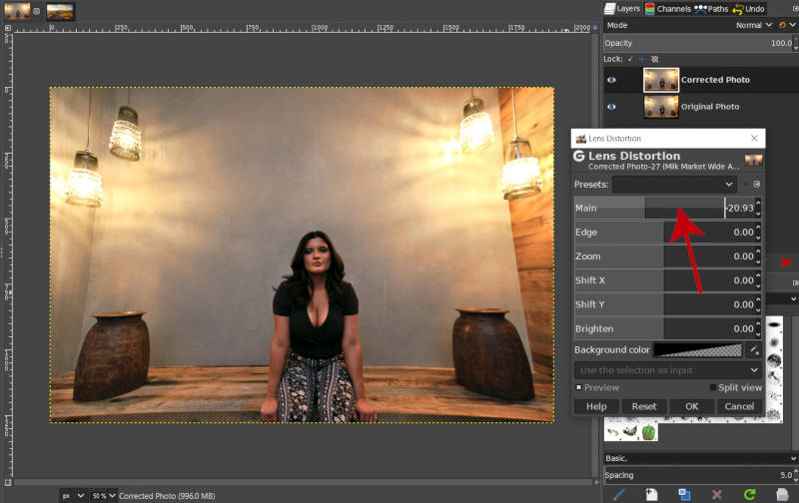Refresh brushes with the green arrow icon
The width and height of the screenshot is (799, 503).
tap(750, 494)
